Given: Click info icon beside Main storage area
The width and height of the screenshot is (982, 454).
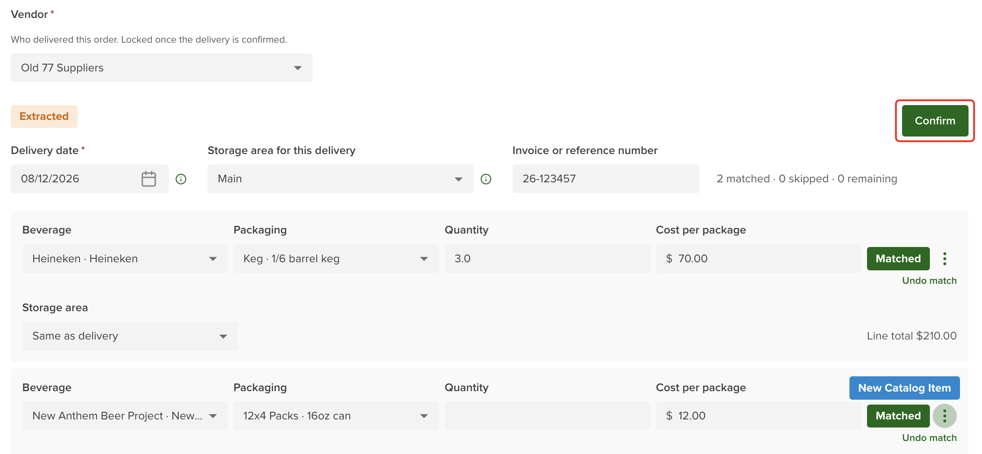Looking at the screenshot, I should (x=486, y=179).
